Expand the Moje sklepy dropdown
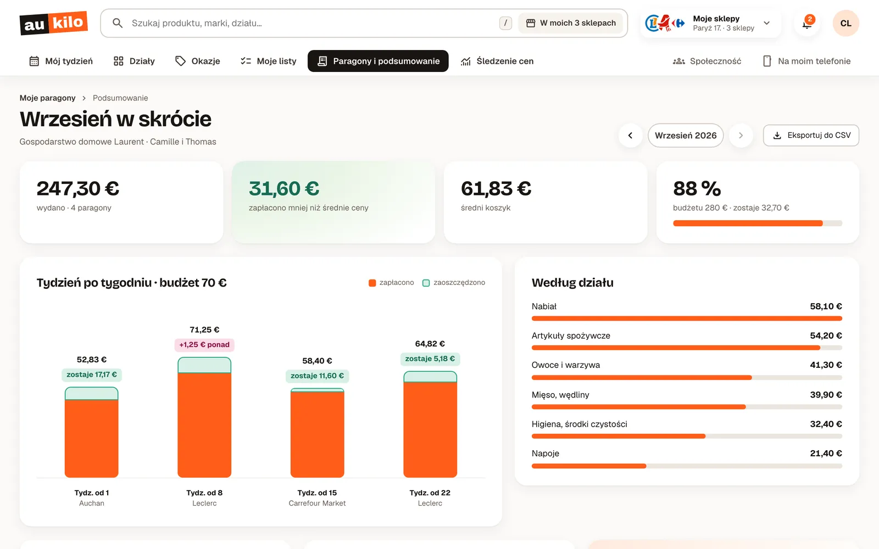The height and width of the screenshot is (549, 879). click(710, 23)
